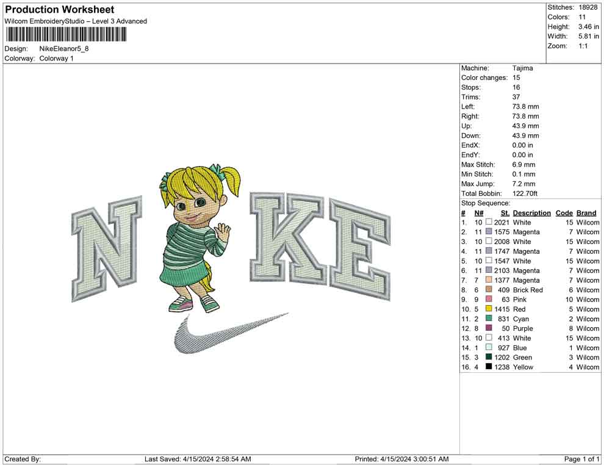The width and height of the screenshot is (604, 465).
Task: Click the Stops value 16
Action: point(516,87)
